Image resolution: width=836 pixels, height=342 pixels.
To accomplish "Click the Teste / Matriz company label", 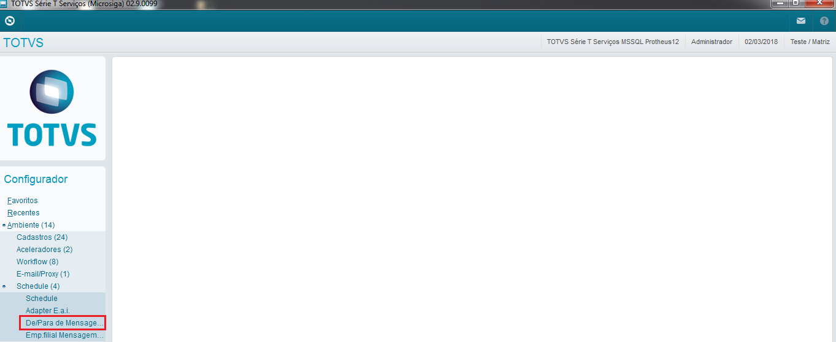I will coord(810,42).
